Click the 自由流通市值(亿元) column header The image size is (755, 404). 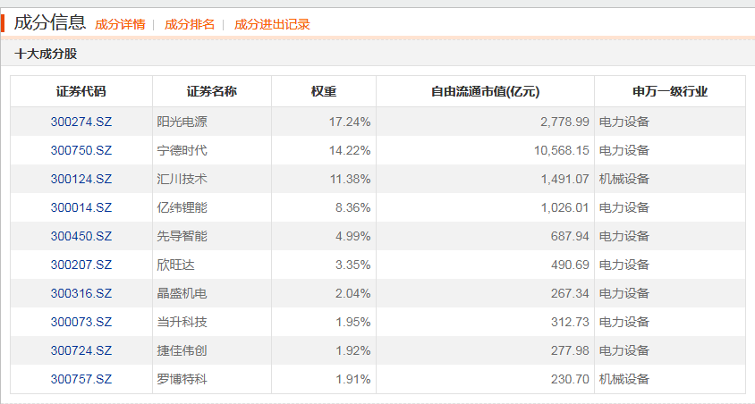tap(486, 91)
